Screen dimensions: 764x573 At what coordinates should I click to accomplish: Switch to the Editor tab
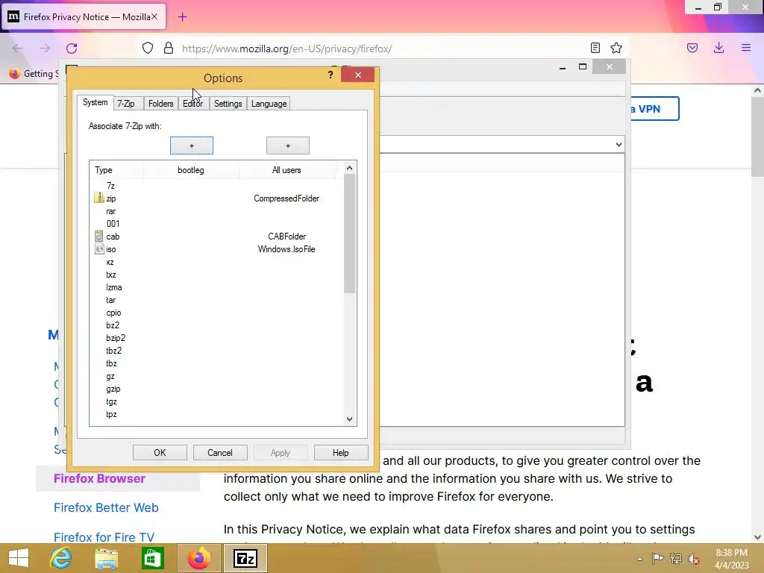coord(193,104)
